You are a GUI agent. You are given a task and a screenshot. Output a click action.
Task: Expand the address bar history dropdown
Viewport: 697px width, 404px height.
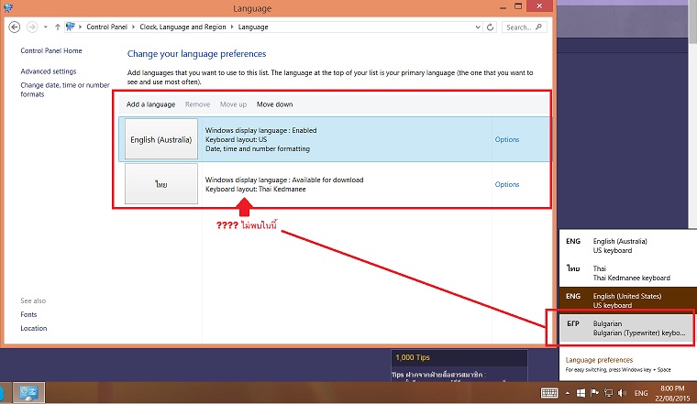[x=478, y=27]
